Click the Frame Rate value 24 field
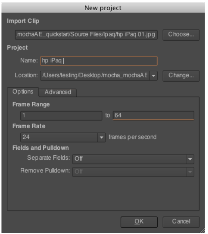 click(59, 137)
